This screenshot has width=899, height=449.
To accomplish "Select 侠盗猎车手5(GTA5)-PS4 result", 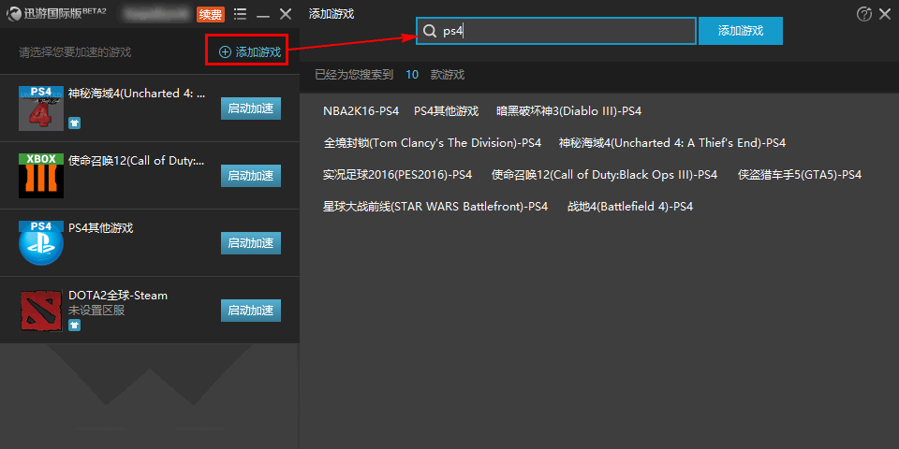I will coord(799,175).
